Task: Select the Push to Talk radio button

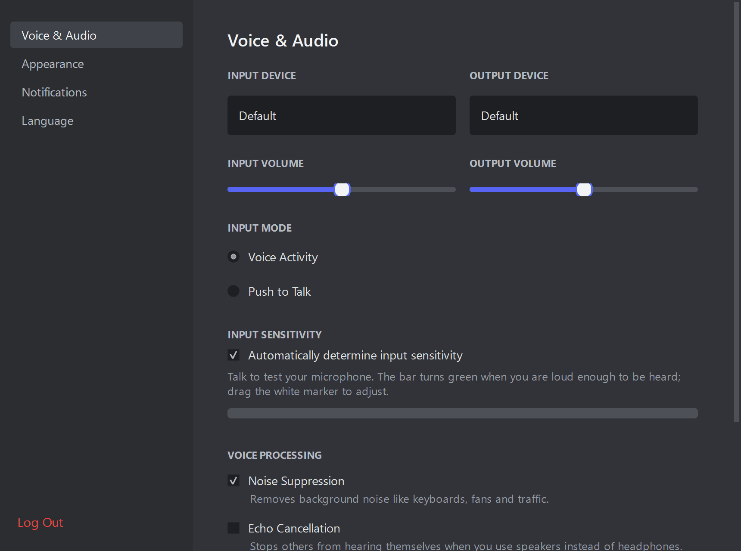Action: coord(234,291)
